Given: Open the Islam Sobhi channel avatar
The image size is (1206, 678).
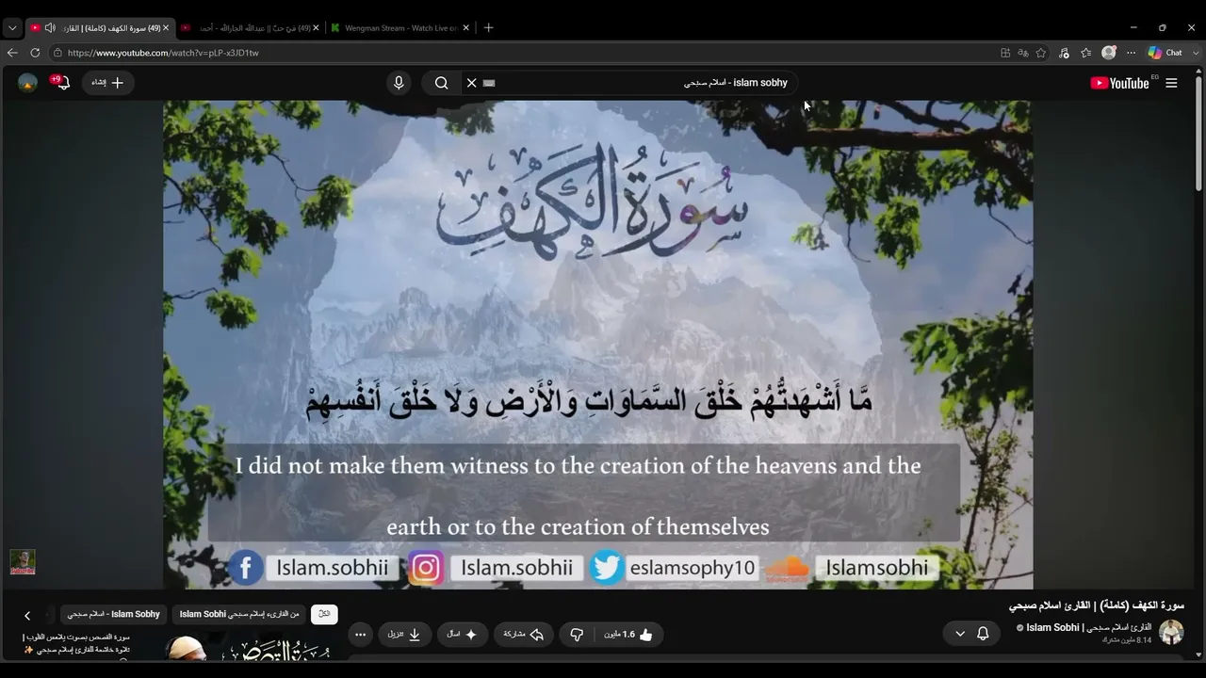Looking at the screenshot, I should coord(1171,632).
